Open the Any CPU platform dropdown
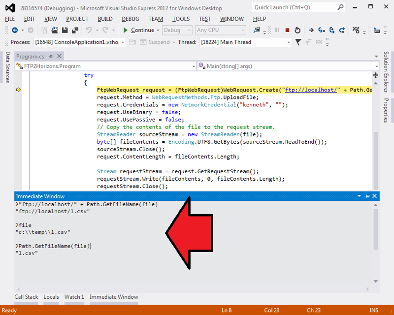394x315 pixels. 220,30
